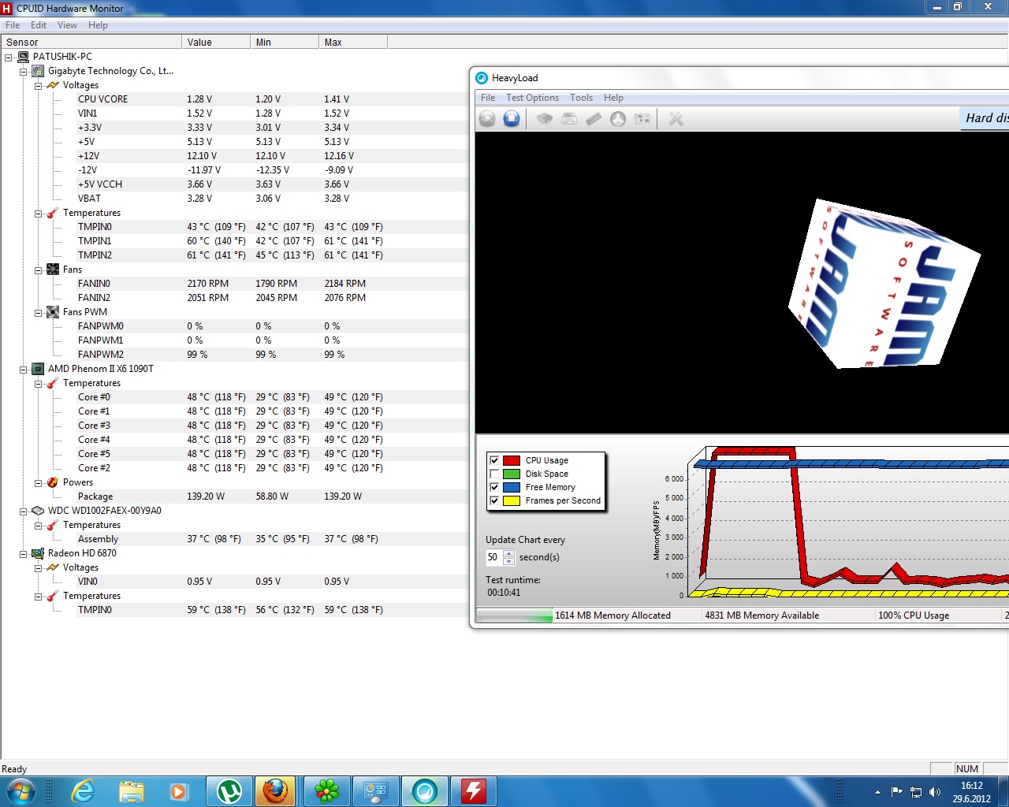Click the Max column header
The height and width of the screenshot is (807, 1009).
353,43
